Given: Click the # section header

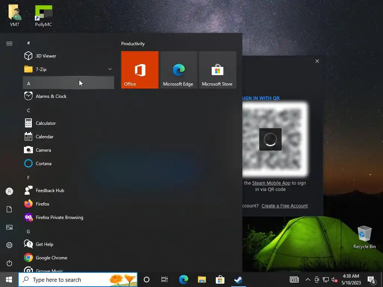Looking at the screenshot, I should (68, 43).
